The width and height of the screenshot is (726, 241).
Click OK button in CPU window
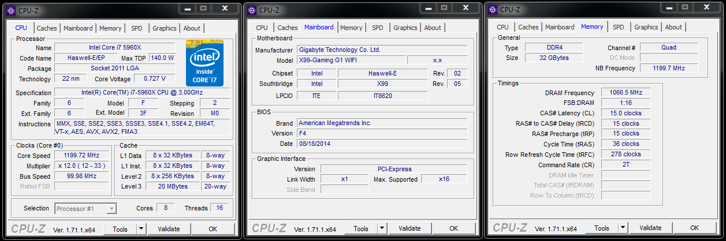tap(213, 229)
